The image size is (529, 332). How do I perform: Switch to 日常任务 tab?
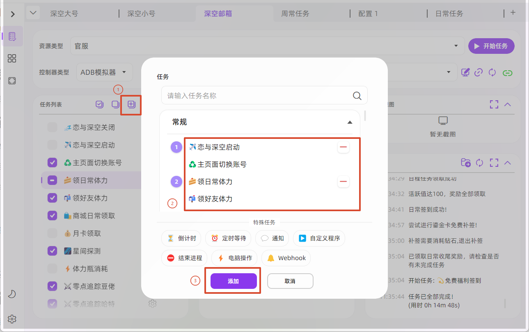[x=449, y=14]
